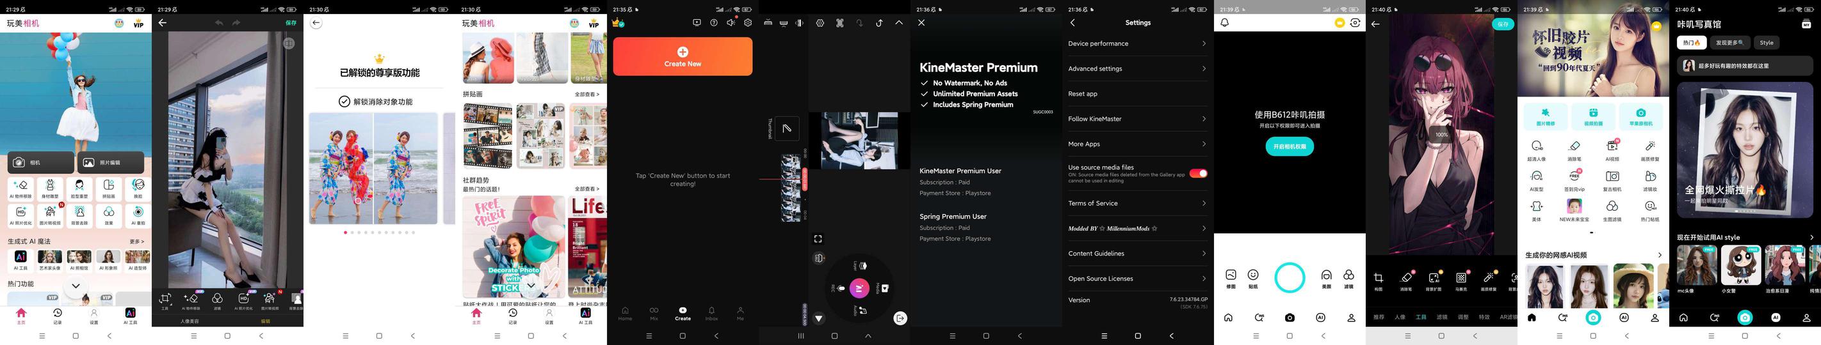This screenshot has width=1821, height=345.
Task: Tap the B612 notification bell icon
Action: click(x=1224, y=22)
